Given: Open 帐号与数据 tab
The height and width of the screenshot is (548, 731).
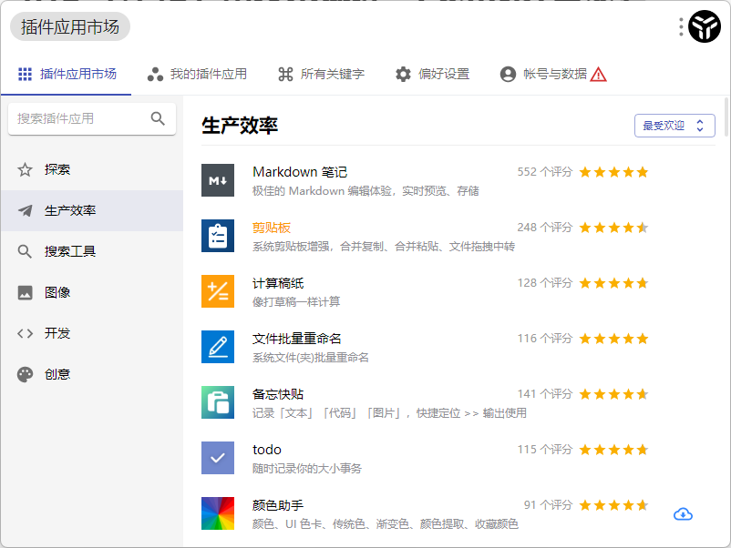Looking at the screenshot, I should tap(552, 74).
